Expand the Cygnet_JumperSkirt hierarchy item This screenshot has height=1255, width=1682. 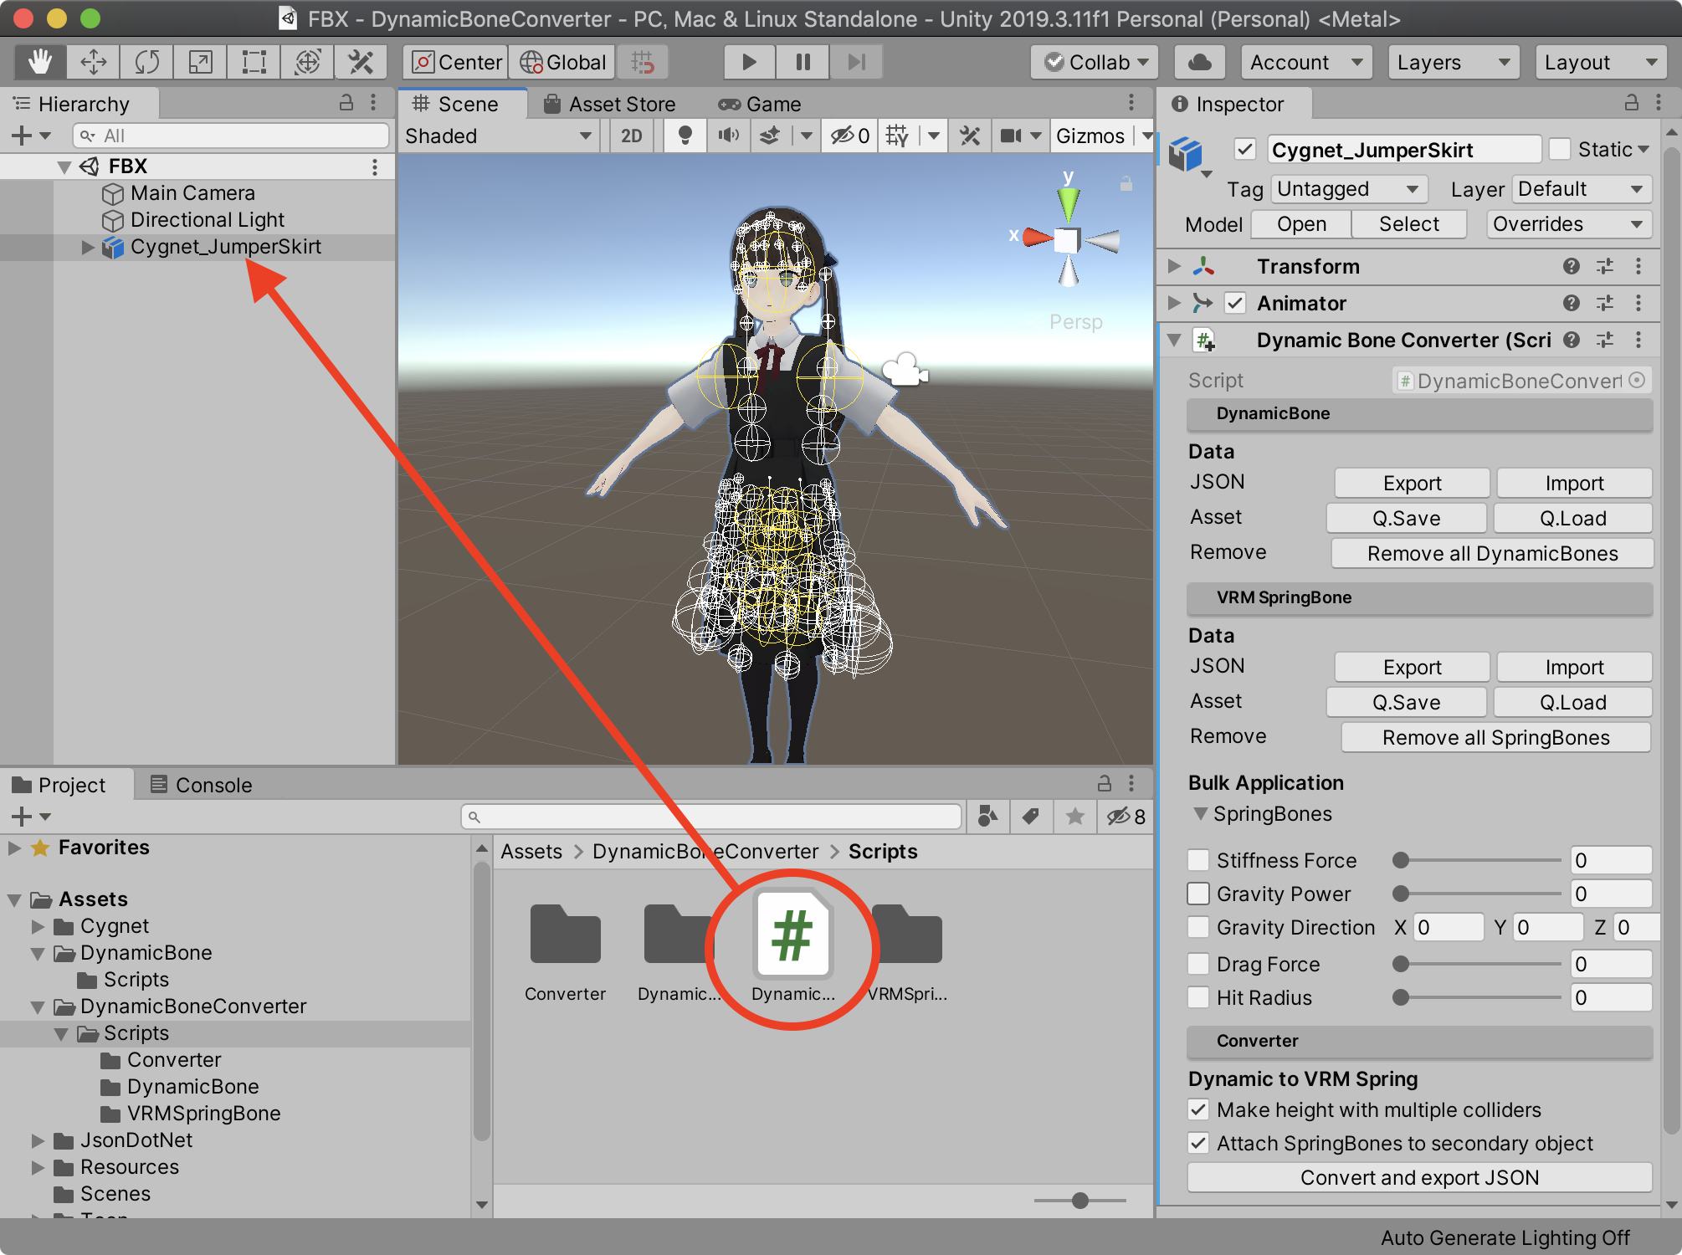coord(87,247)
